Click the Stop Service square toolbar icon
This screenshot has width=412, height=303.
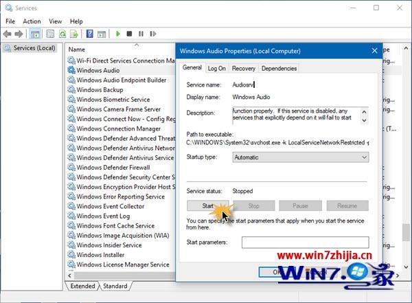(x=129, y=34)
